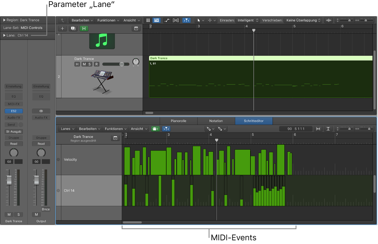378x244 pixels.
Task: Open marquee crosshair tool menu in Tracks toolbar
Action: 212,20
